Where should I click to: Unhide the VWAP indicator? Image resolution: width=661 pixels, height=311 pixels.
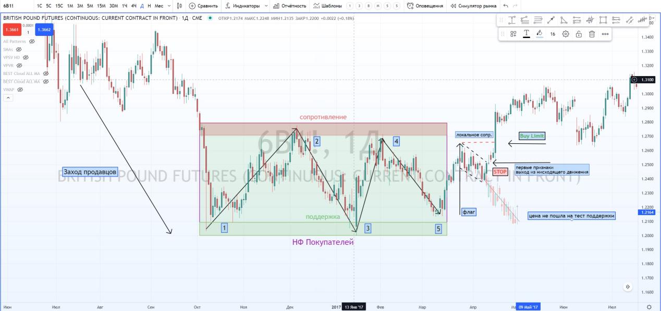20,90
